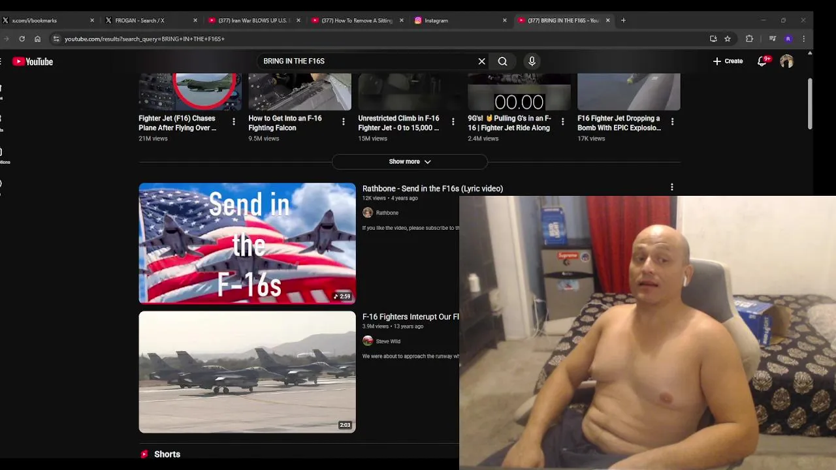Click the install app icon in address bar
The image size is (836, 470).
pos(713,39)
